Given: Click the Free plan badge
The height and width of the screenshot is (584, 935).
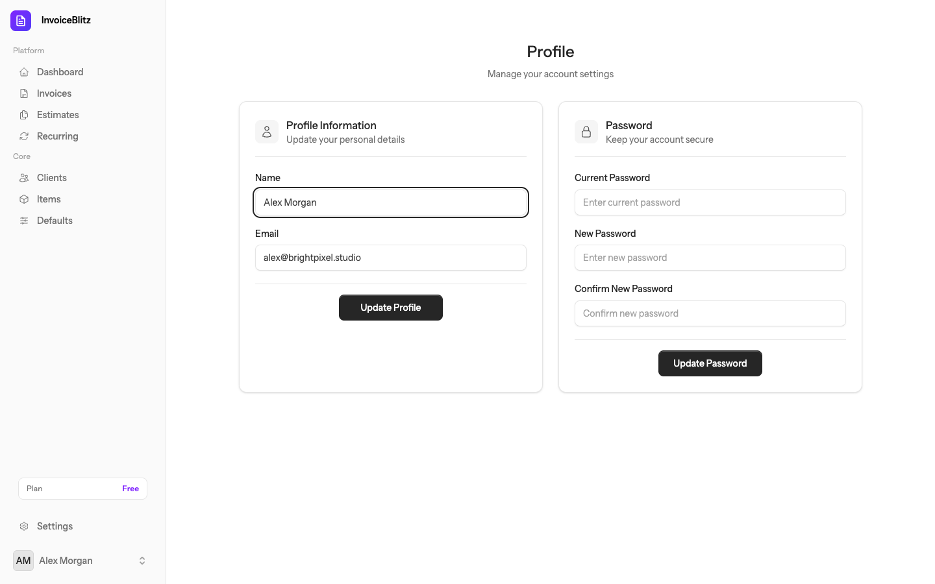Looking at the screenshot, I should 131,488.
